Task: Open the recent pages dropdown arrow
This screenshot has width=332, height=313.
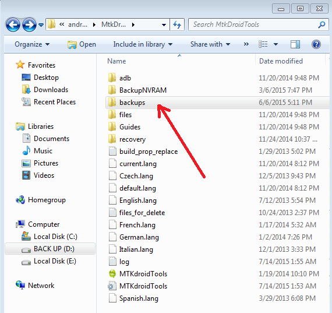Action: click(x=41, y=25)
